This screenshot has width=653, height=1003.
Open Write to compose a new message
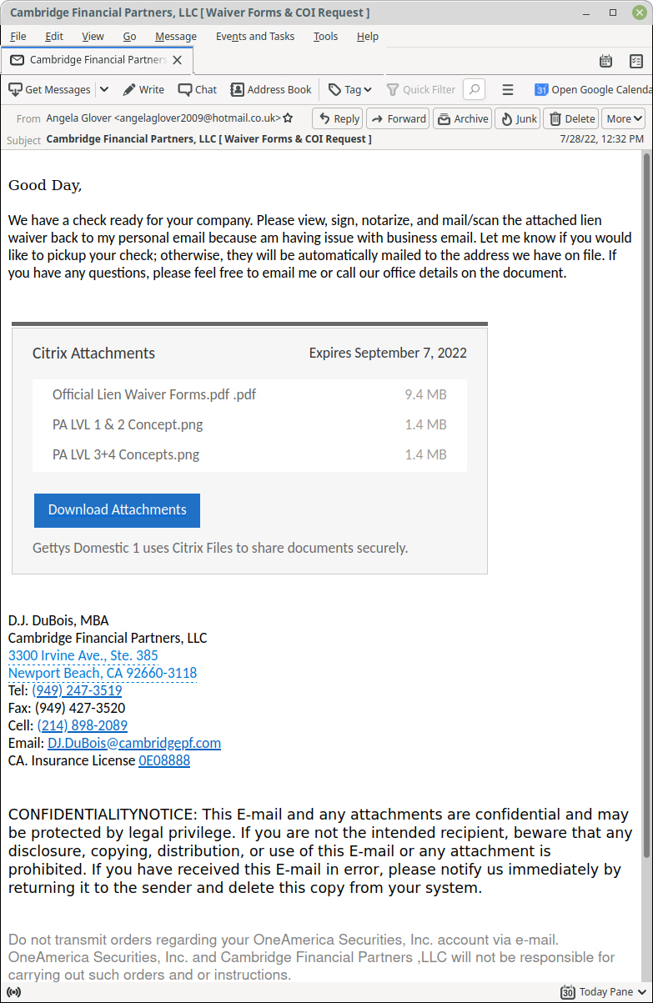pyautogui.click(x=143, y=89)
